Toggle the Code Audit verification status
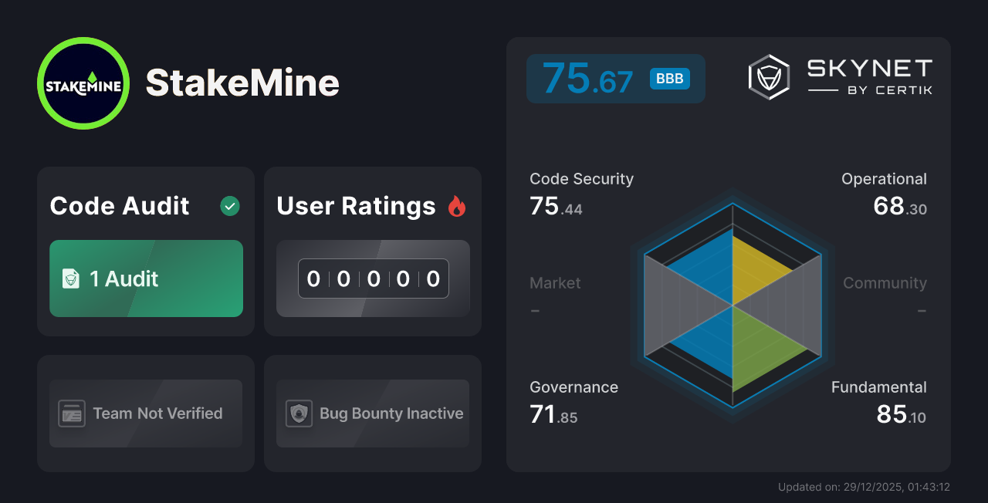Screen dimensions: 988x503 tap(229, 205)
